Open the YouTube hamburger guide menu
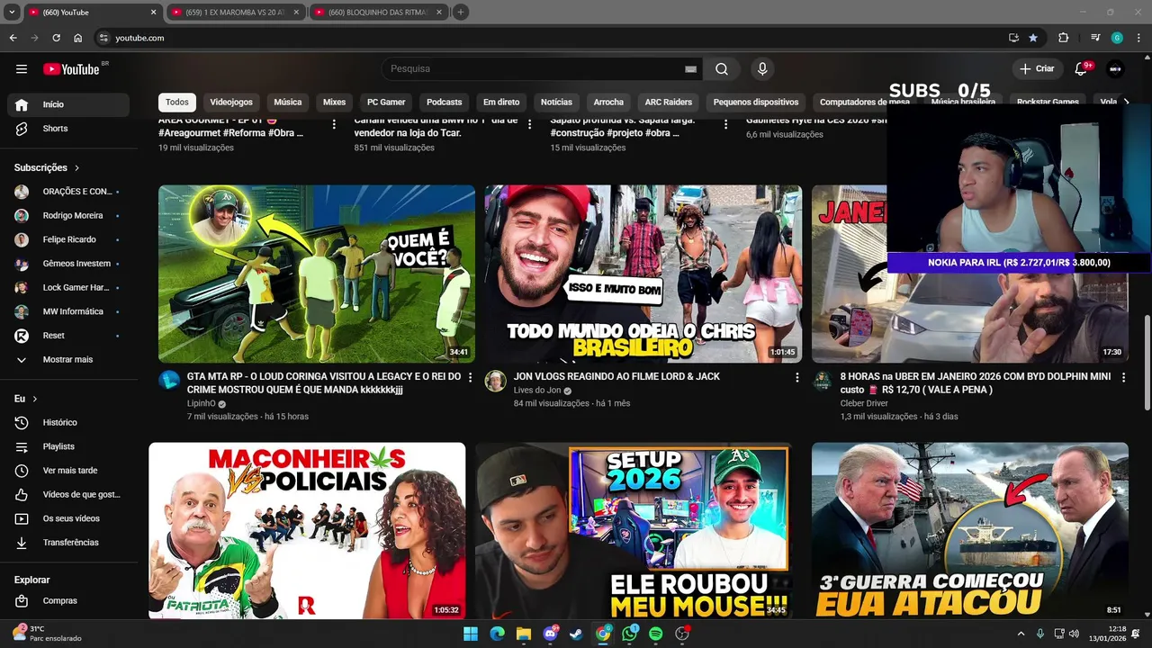The width and height of the screenshot is (1152, 648). (22, 68)
